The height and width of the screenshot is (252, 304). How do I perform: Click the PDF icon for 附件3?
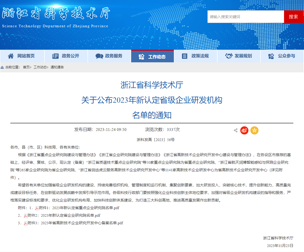pos(26,223)
